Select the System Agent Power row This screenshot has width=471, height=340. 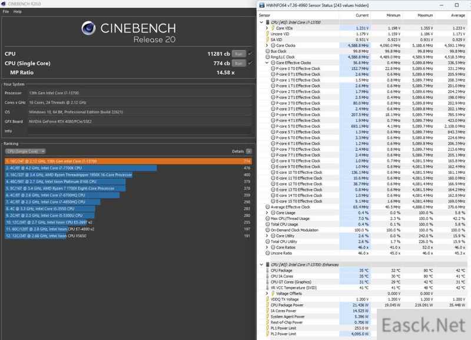[363, 316]
